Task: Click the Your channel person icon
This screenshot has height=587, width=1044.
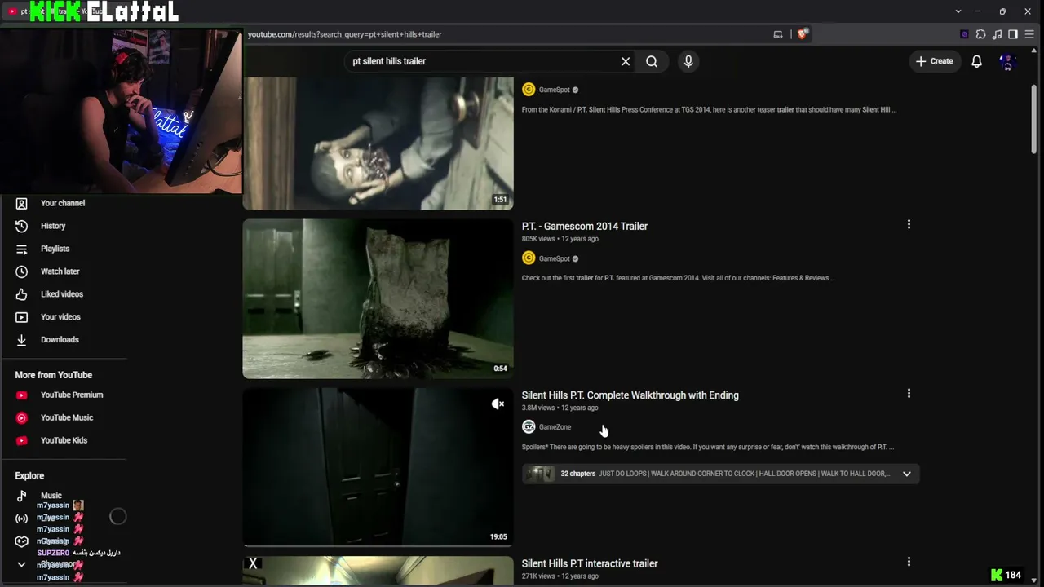Action: [22, 203]
